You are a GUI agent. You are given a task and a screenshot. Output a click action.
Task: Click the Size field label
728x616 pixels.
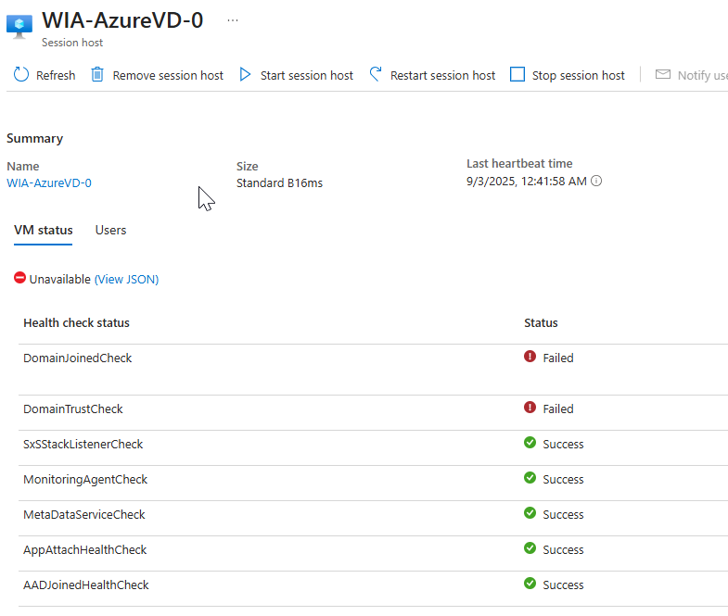(x=247, y=167)
